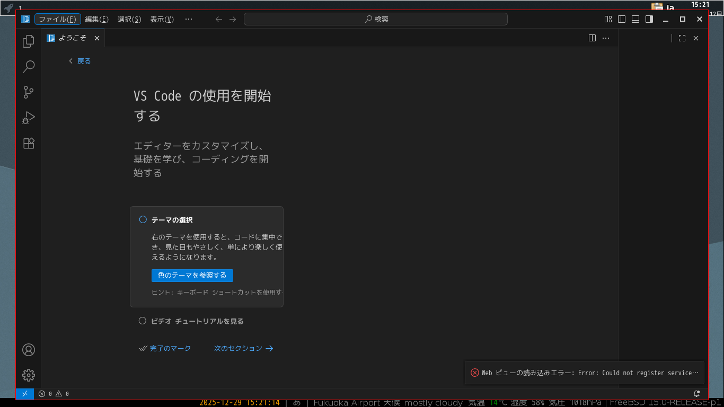Open the Search view in activity bar
The width and height of the screenshot is (724, 407).
(x=29, y=66)
